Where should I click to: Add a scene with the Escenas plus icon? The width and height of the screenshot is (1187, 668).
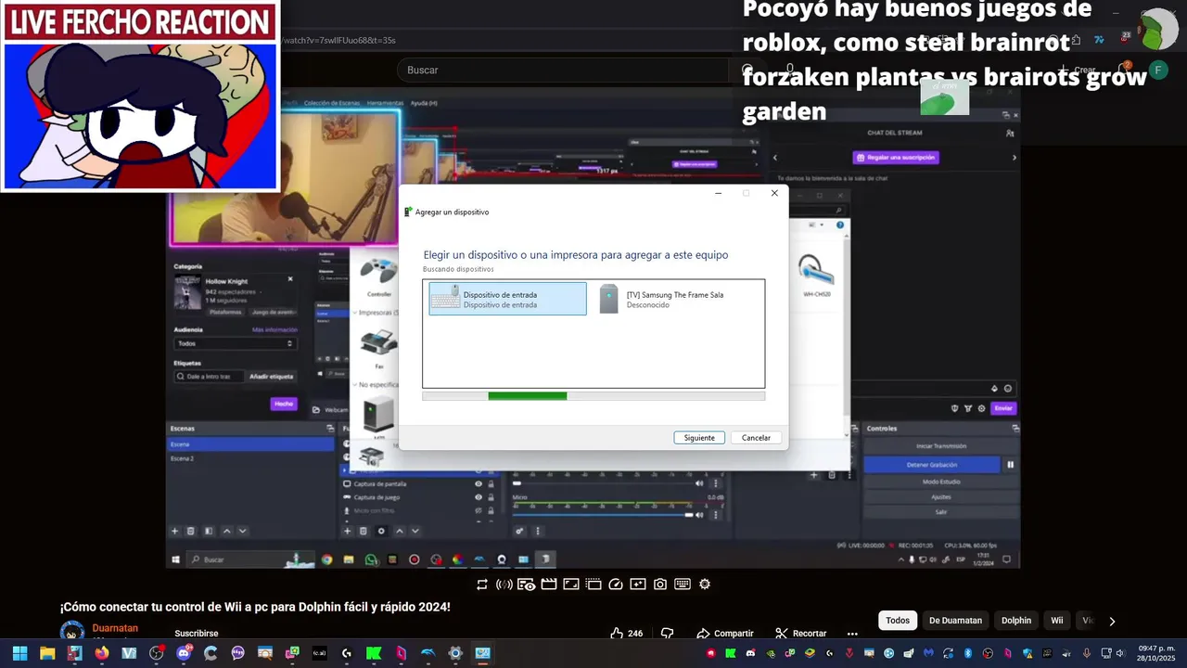(x=174, y=531)
